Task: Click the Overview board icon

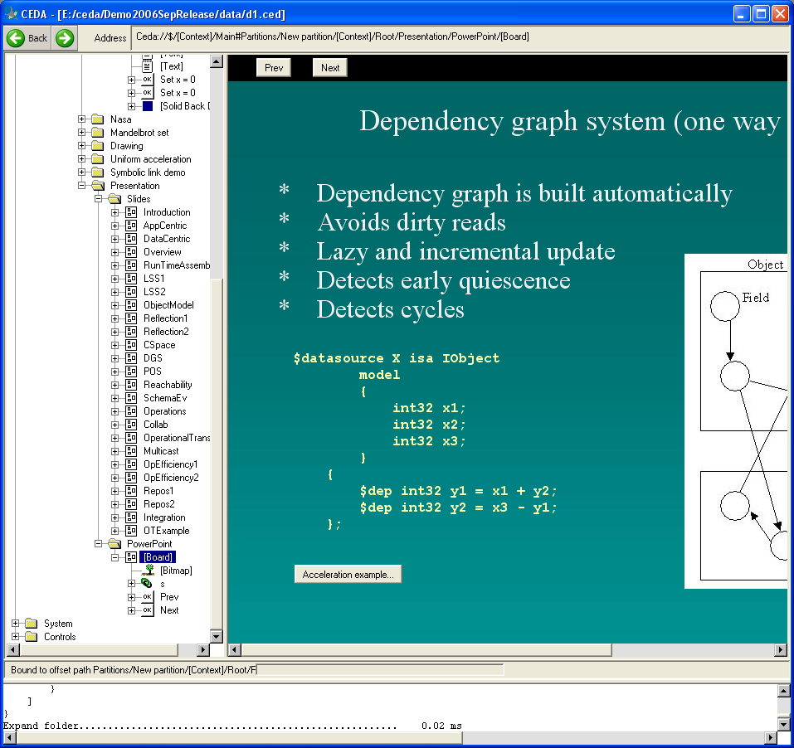Action: point(131,252)
